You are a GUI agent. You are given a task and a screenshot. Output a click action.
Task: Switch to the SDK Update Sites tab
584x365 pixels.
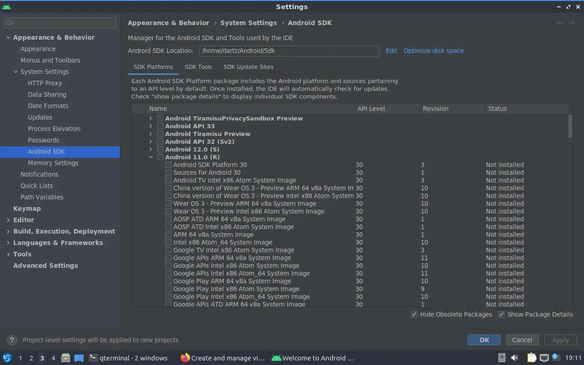(248, 67)
